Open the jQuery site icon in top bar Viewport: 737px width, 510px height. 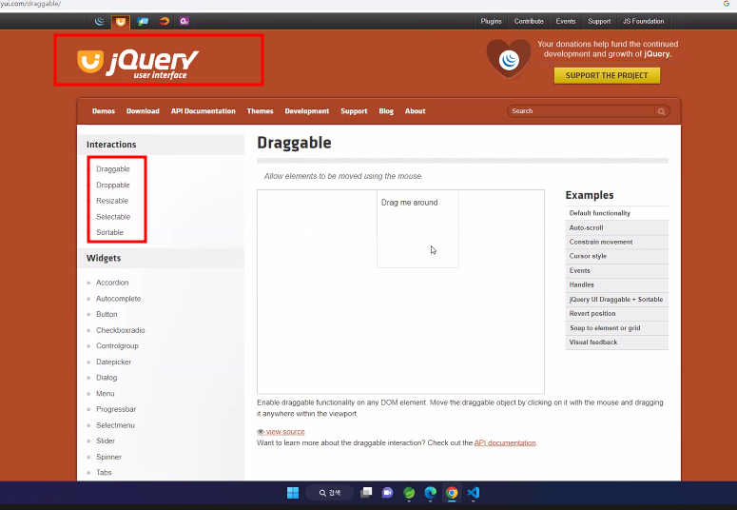(x=99, y=21)
